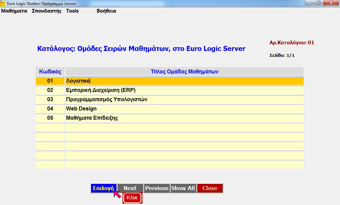The height and width of the screenshot is (205, 340).
Task: Select the Εμπορική Διαχείριση (ERP) row
Action: pos(184,90)
